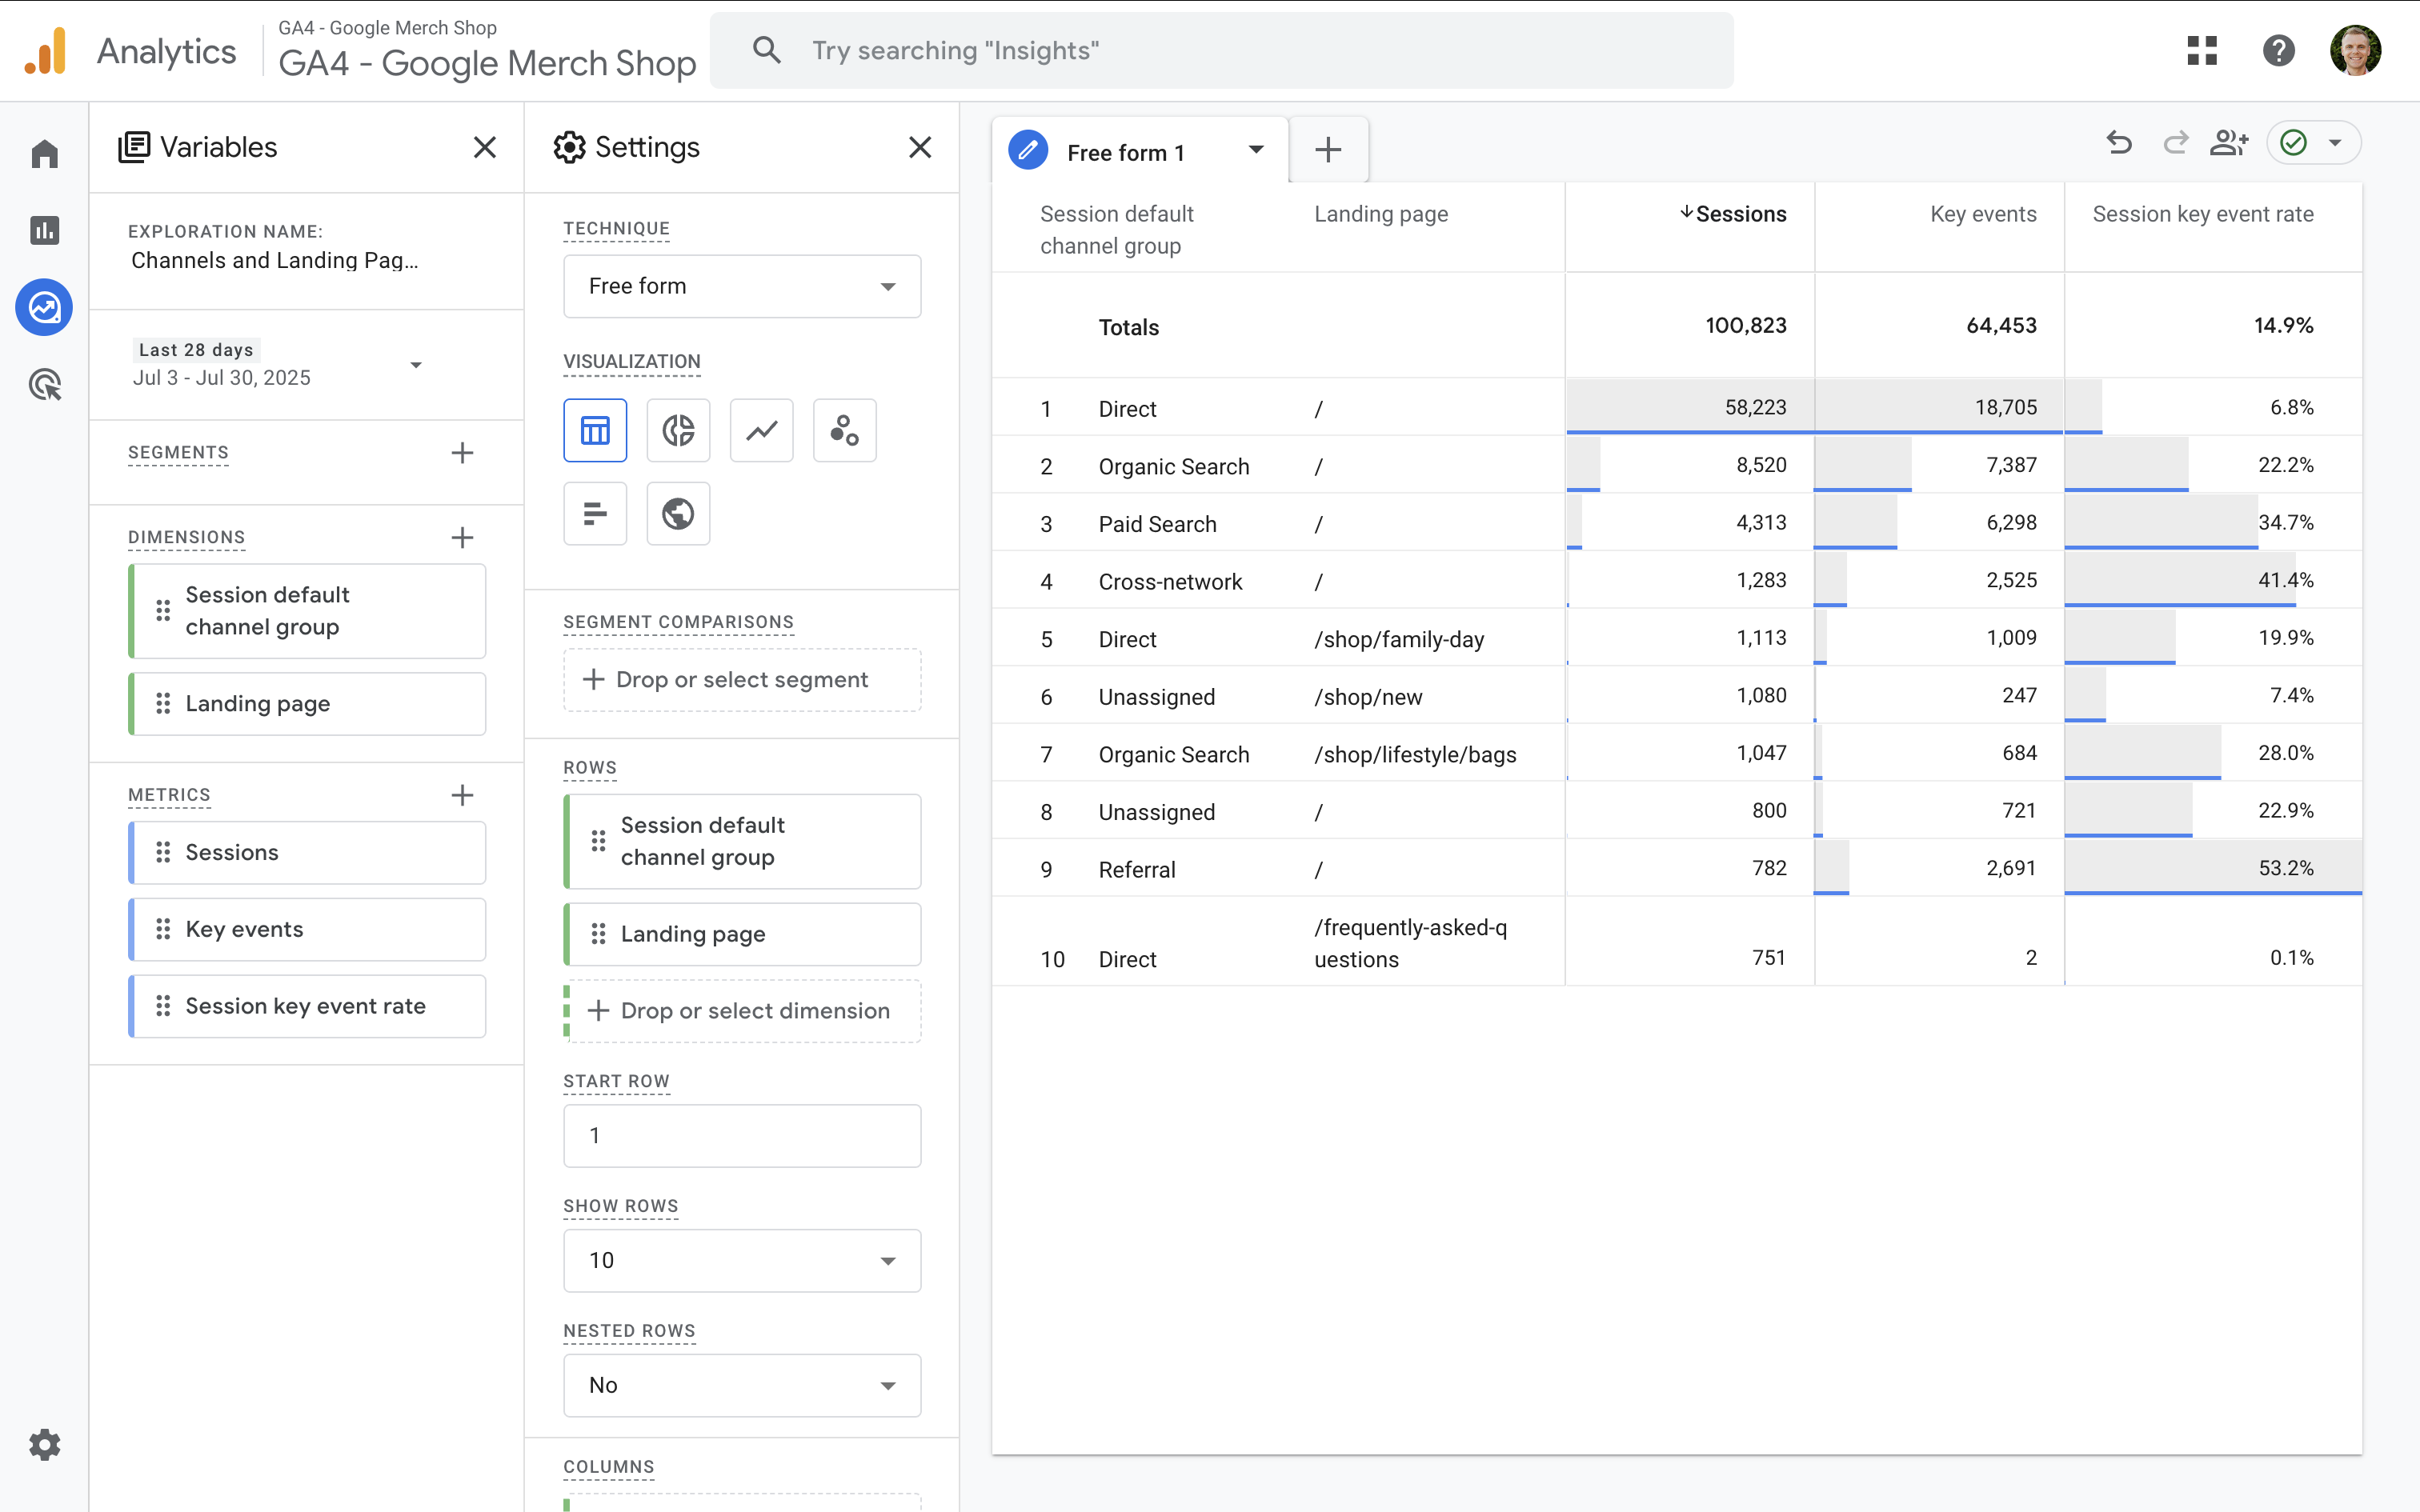Add a new metric with plus icon

tap(462, 795)
